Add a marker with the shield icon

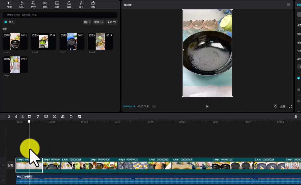38,116
